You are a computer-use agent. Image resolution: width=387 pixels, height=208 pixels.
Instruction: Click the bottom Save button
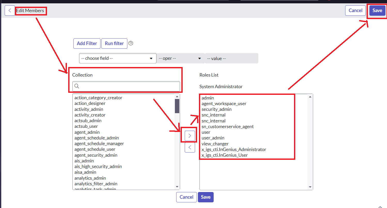206,197
